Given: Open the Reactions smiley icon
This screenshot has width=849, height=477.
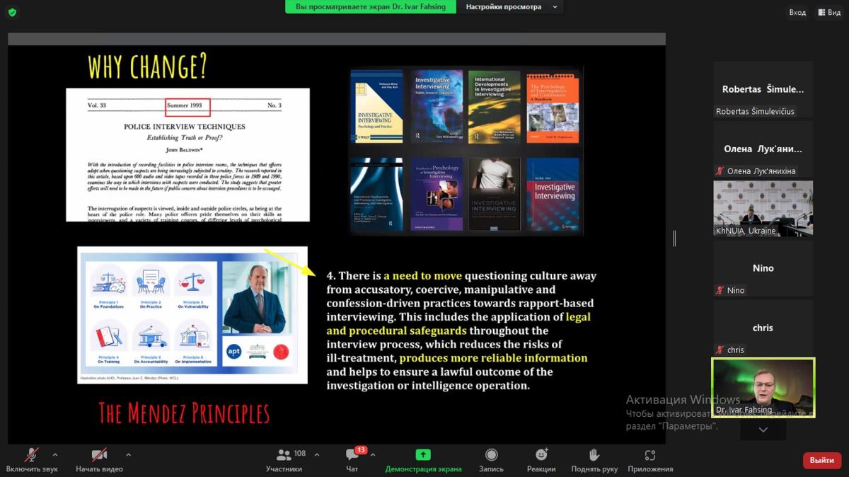Looking at the screenshot, I should 541,455.
